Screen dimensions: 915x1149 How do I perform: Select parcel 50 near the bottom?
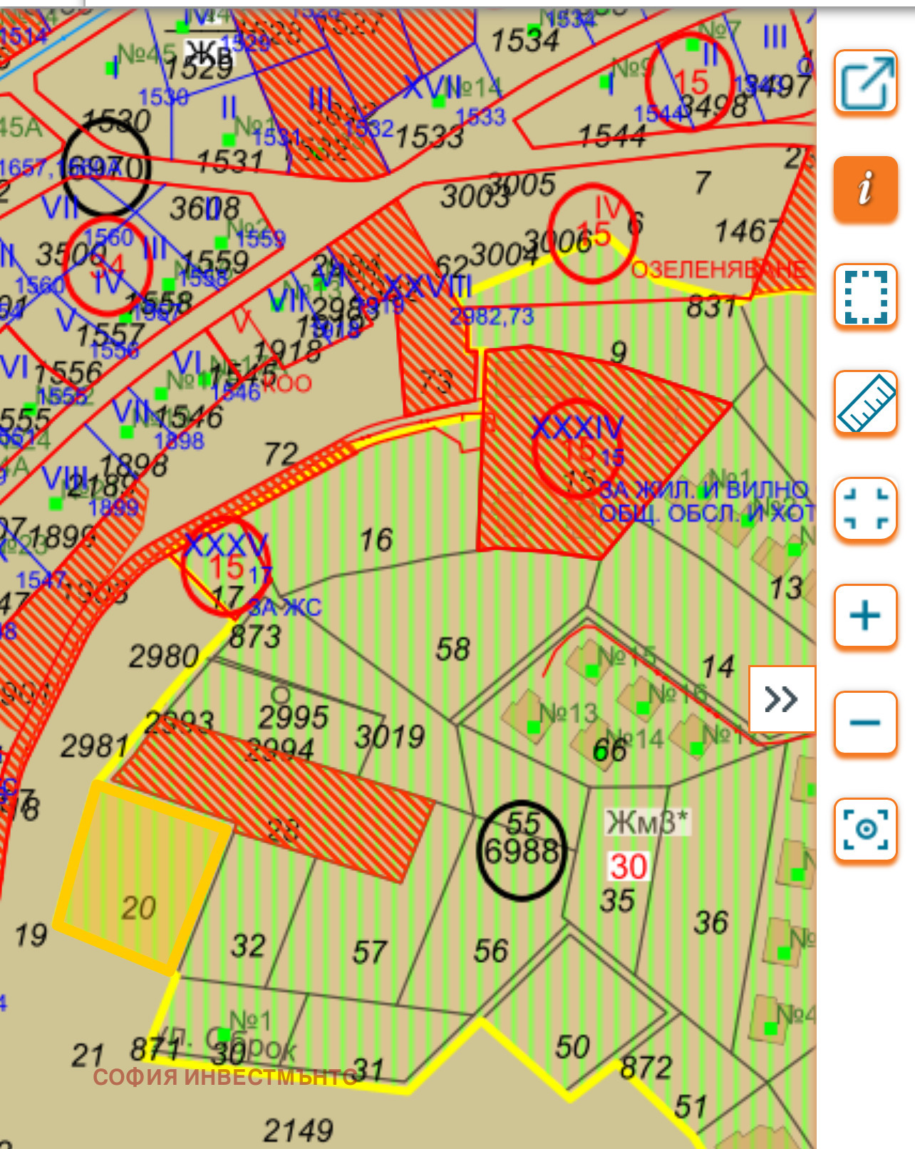(x=572, y=1046)
